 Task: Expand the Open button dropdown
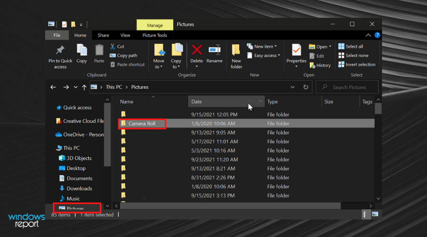(x=330, y=46)
